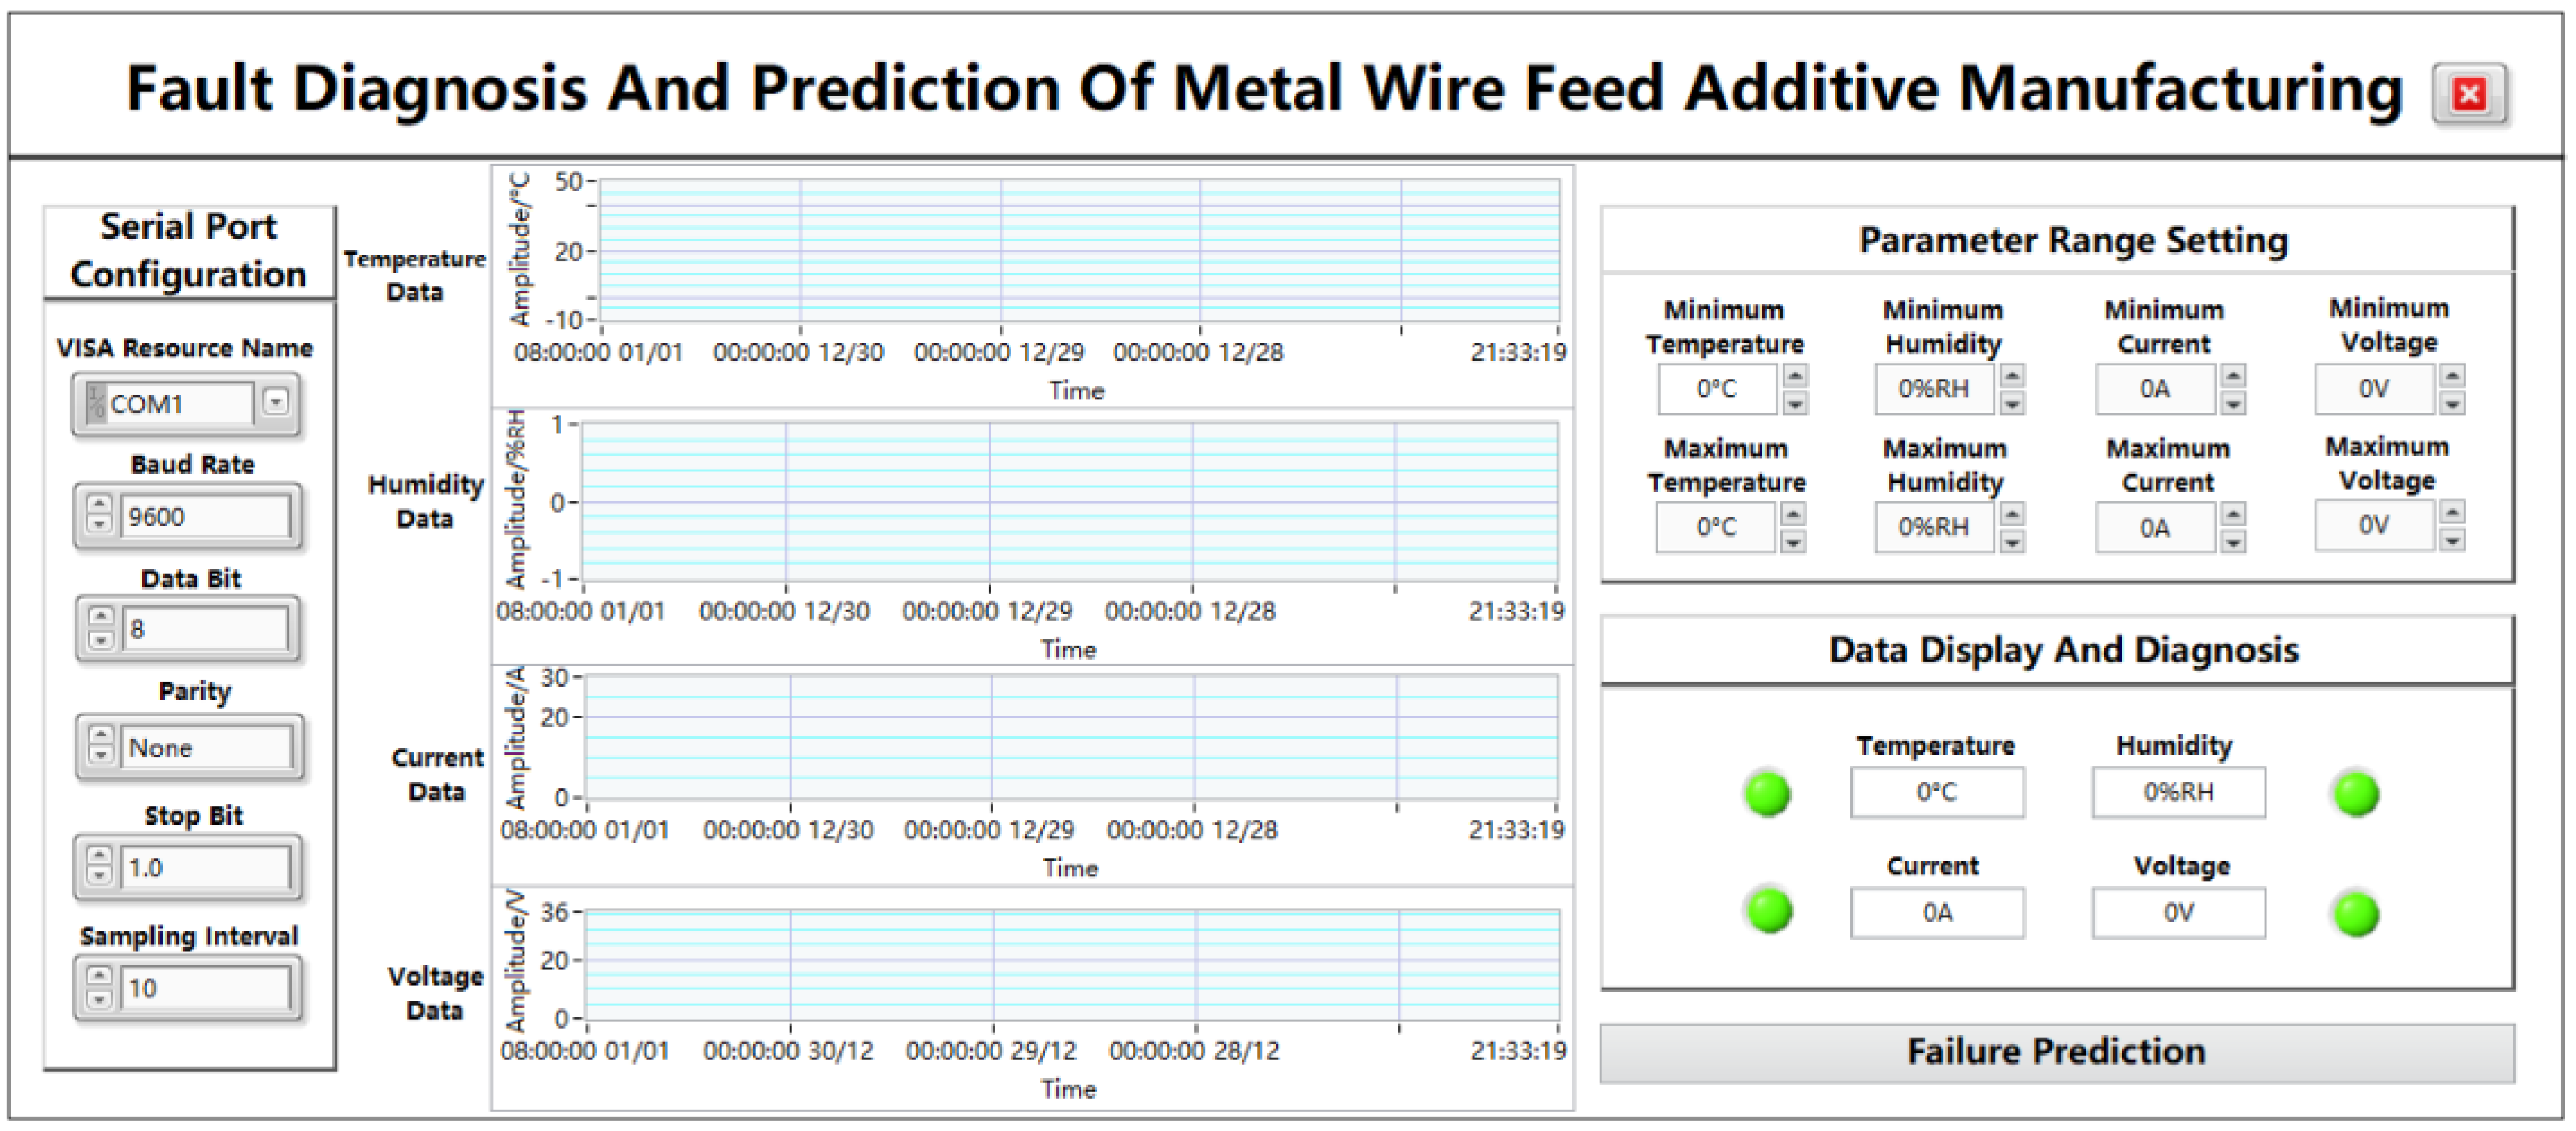This screenshot has width=2576, height=1131.
Task: Increase the Sampling Interval value
Action: pyautogui.click(x=99, y=975)
